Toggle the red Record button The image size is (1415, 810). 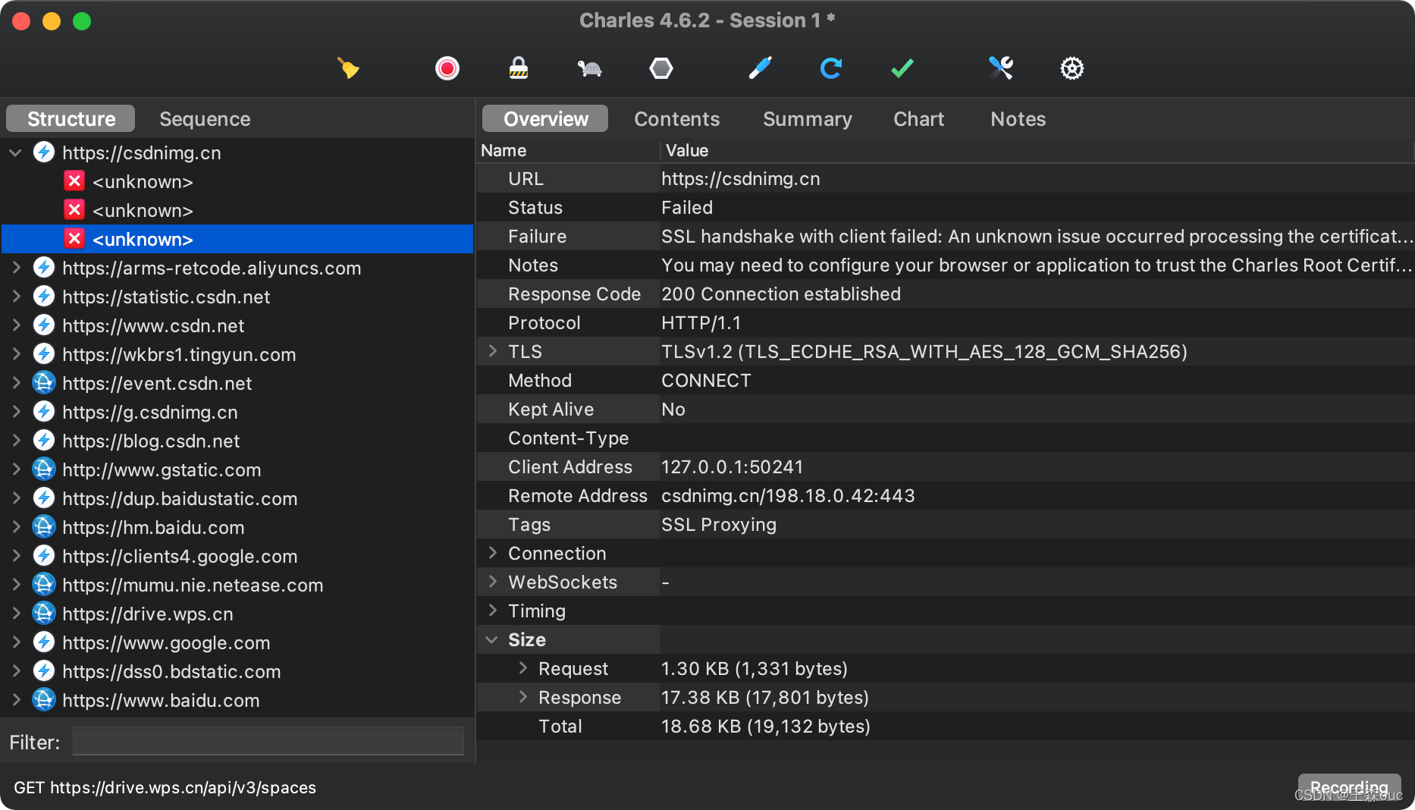pyautogui.click(x=447, y=68)
